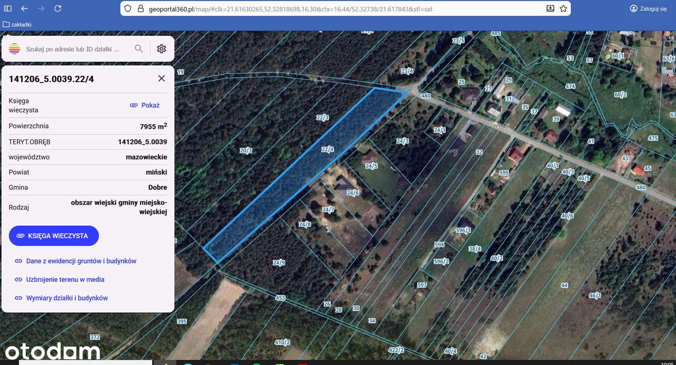Click the area value 7955 m²

(153, 126)
